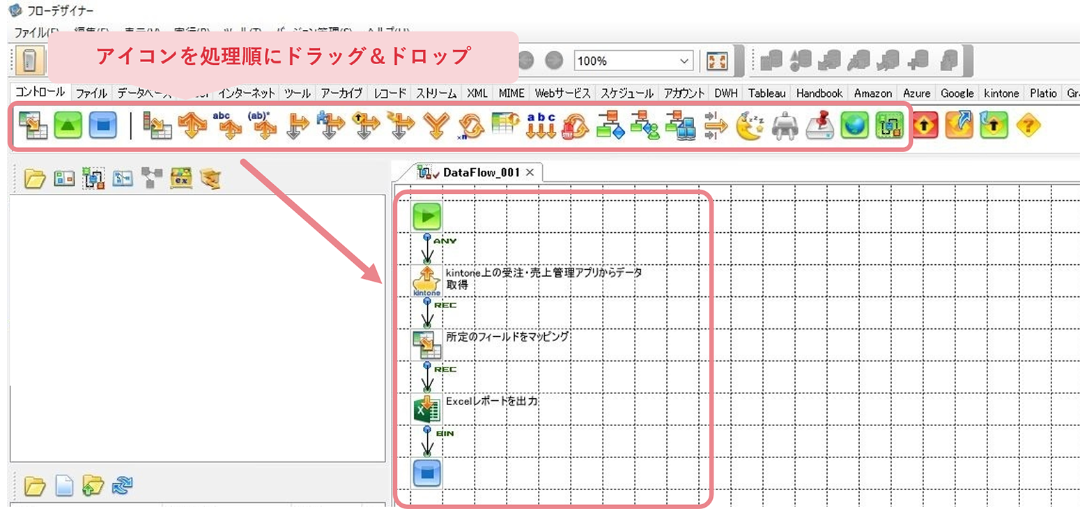
Task: Click the 'abc' triple down-arrow palette icon
Action: click(x=541, y=126)
